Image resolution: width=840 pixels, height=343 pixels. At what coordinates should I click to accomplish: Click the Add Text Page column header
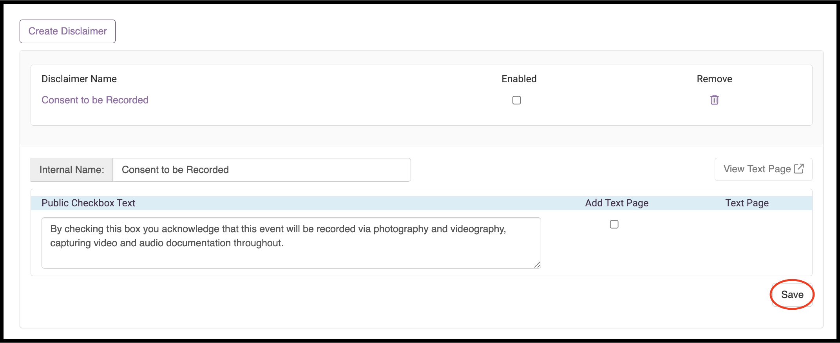click(617, 203)
